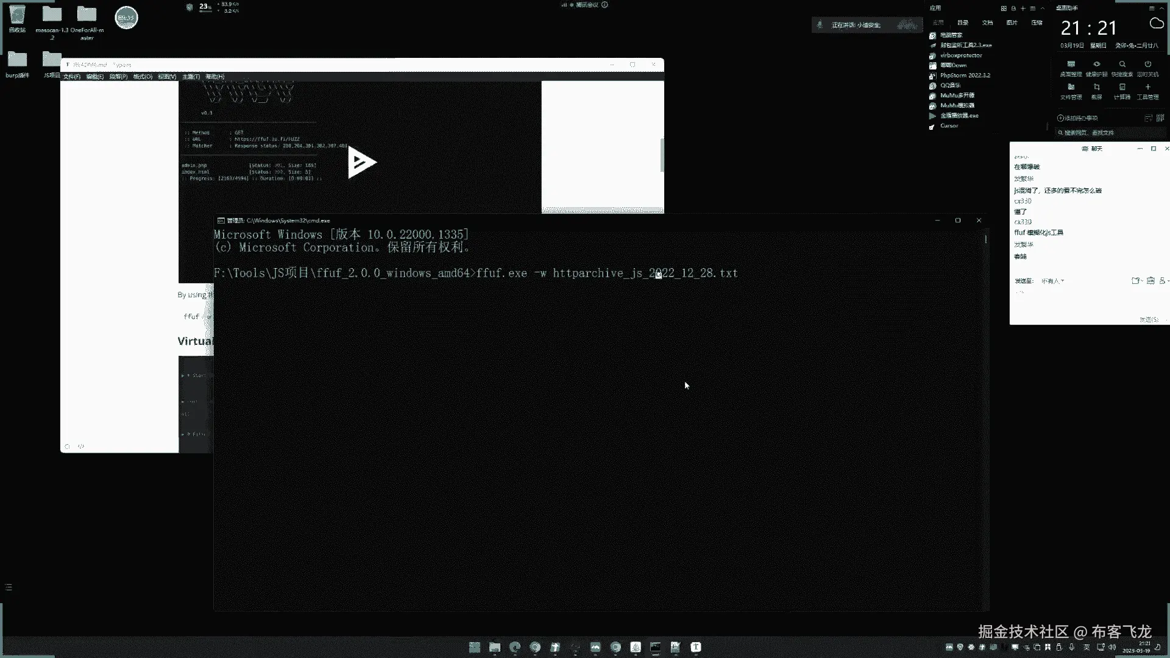Toggle source code mode icon in Typora
The image size is (1170, 658).
click(81, 447)
